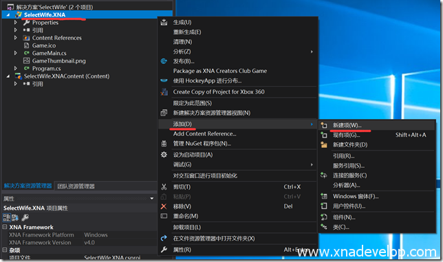Click the XNA Framework Version value v4.0
Screen dimensions: 443x262
click(x=89, y=243)
